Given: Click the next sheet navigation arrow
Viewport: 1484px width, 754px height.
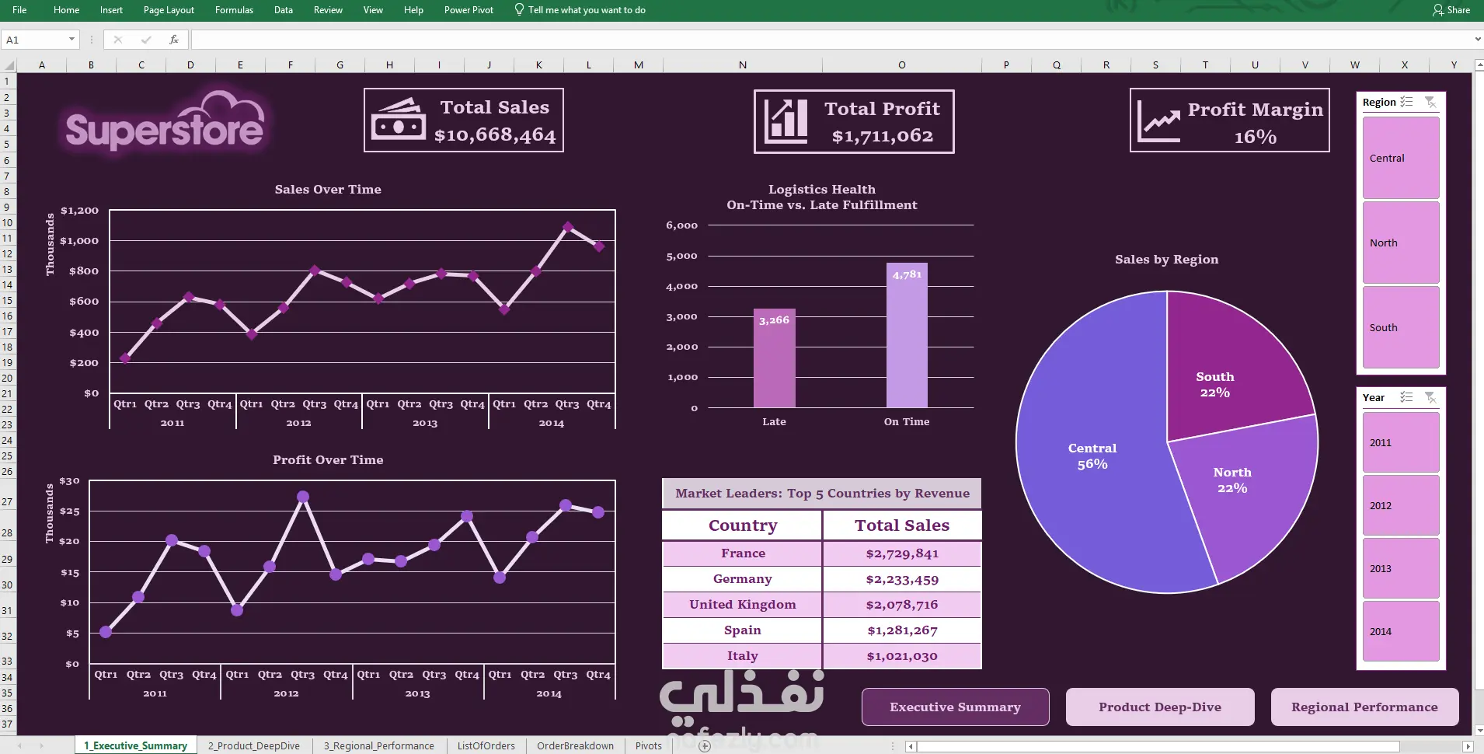Looking at the screenshot, I should (x=41, y=746).
